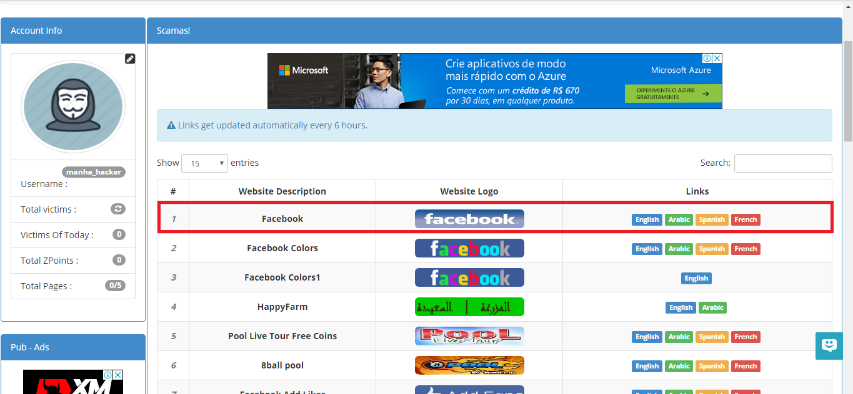This screenshot has width=853, height=394.
Task: Open the live chat widget
Action: [x=829, y=346]
